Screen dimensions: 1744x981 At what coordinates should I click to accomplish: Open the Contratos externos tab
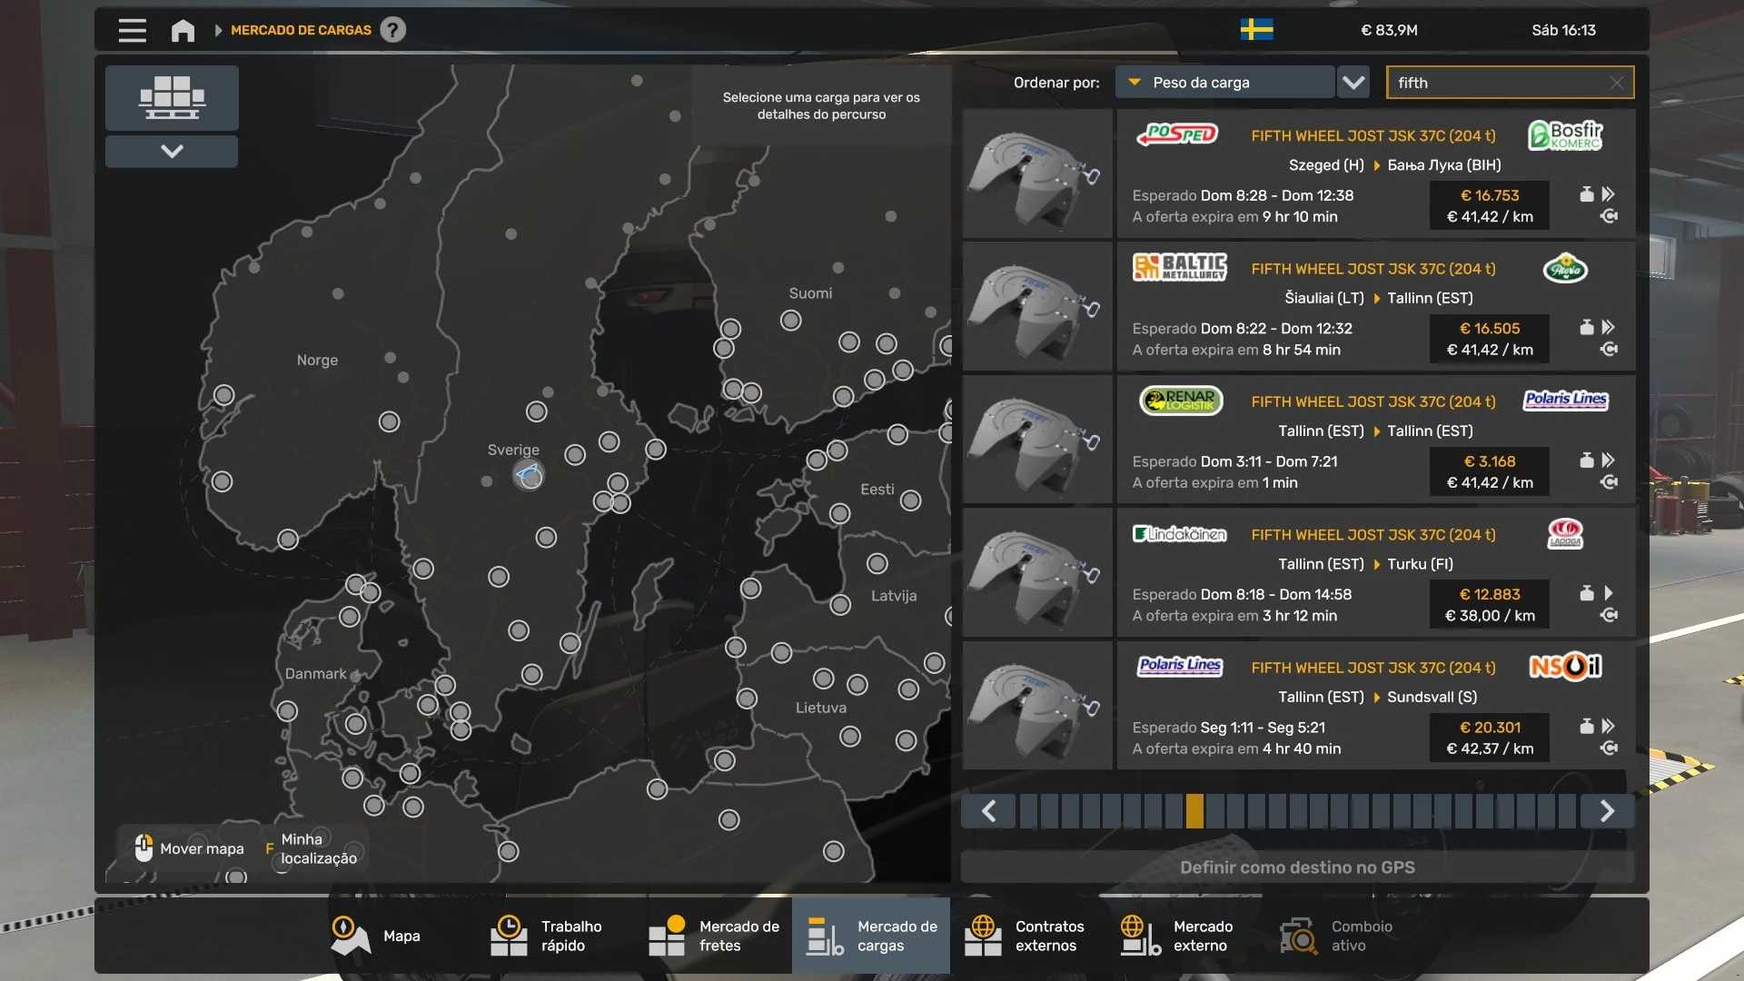click(x=1028, y=936)
